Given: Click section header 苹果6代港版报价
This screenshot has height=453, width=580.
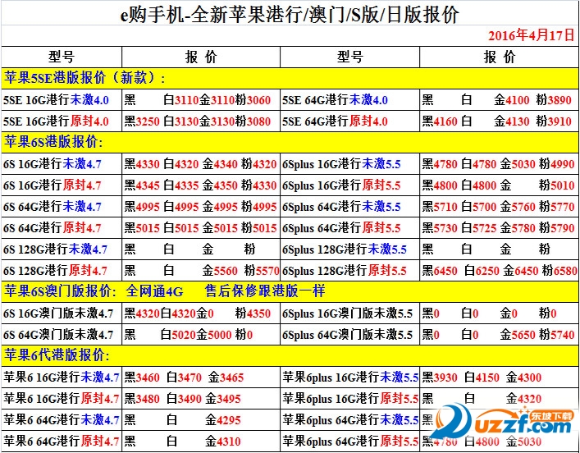Looking at the screenshot, I should (x=57, y=355).
